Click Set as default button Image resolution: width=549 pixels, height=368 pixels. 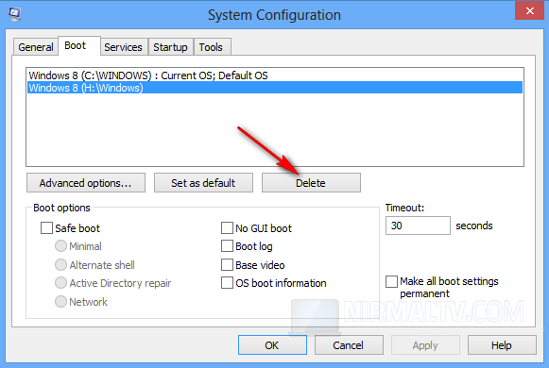203,183
